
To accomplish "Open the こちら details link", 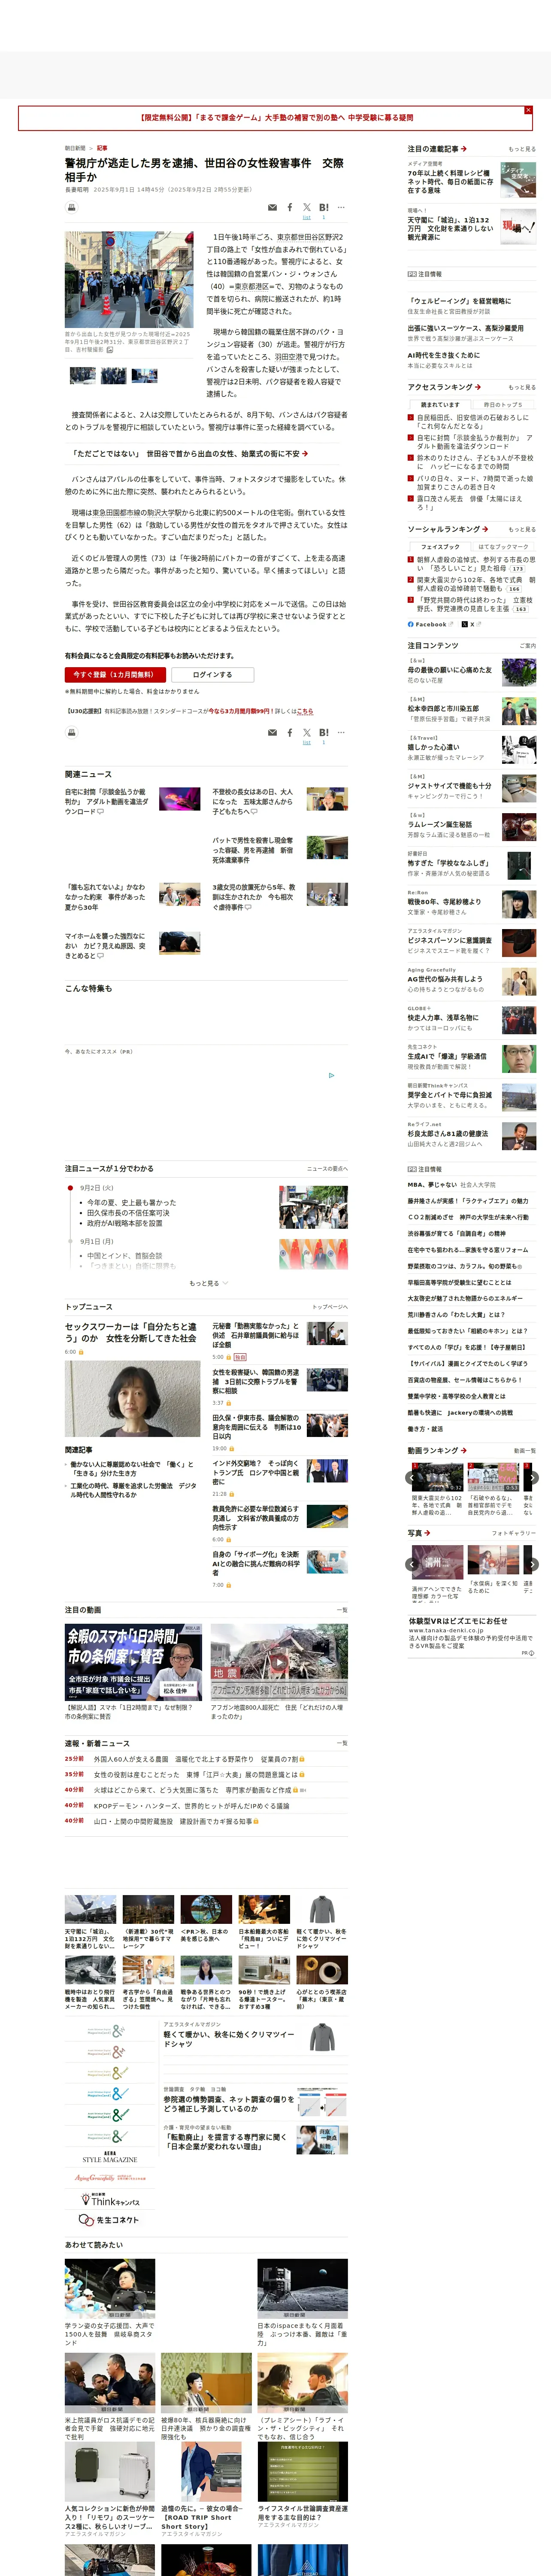I will point(305,711).
